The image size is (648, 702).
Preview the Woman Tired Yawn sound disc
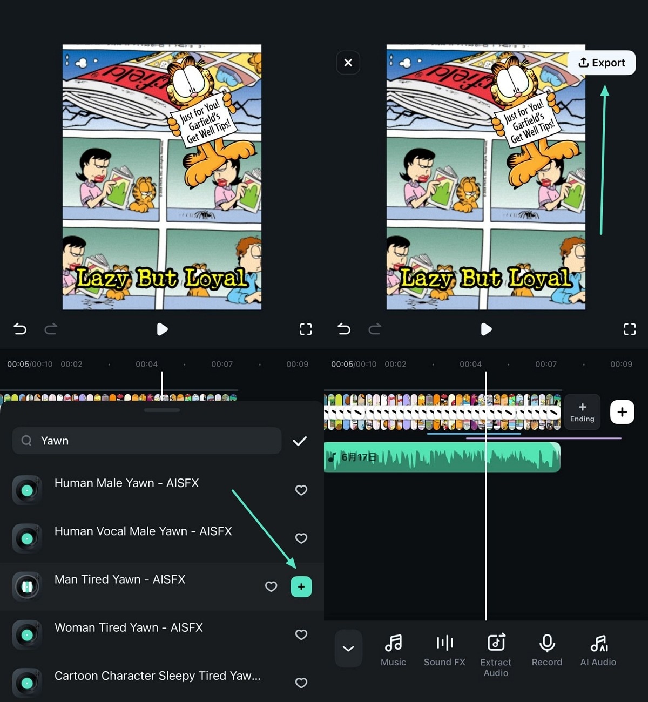click(27, 635)
